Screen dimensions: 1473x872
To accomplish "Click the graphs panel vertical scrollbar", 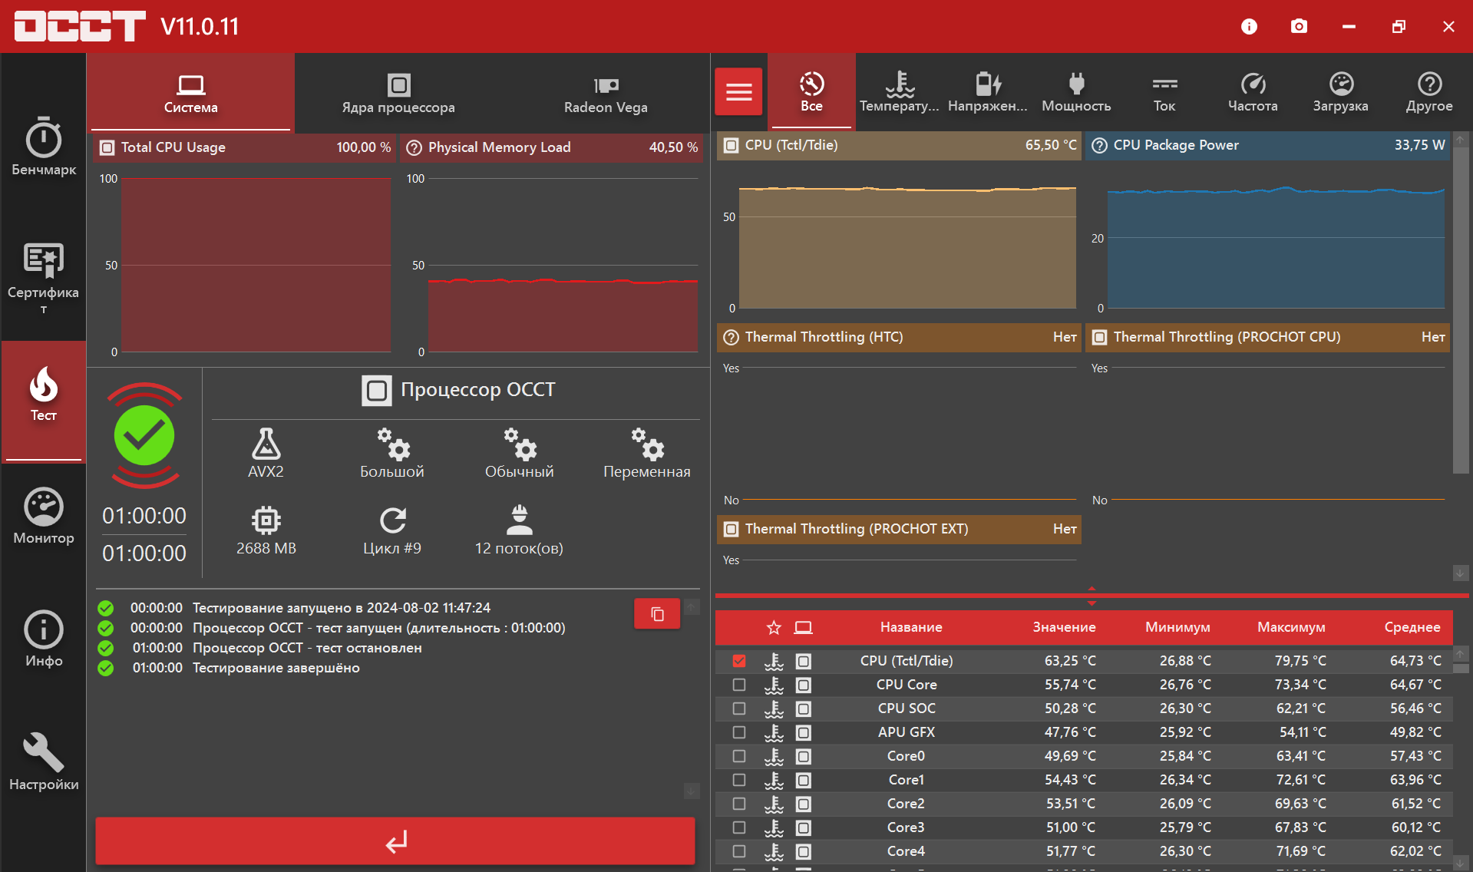I will (x=1460, y=311).
